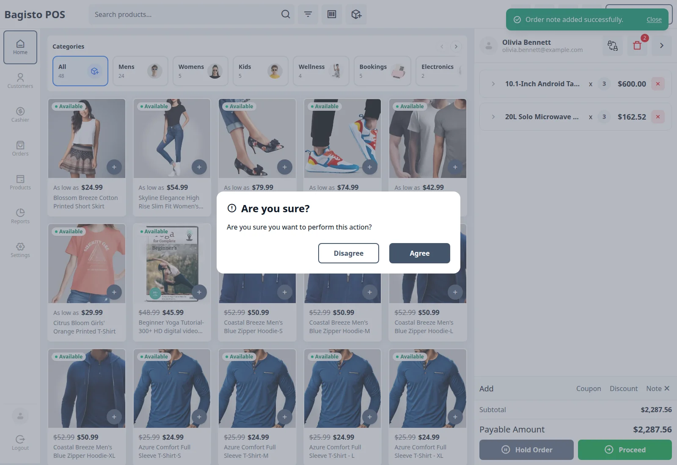Open Reports from the sidebar
Image resolution: width=677 pixels, height=465 pixels.
[x=20, y=216]
